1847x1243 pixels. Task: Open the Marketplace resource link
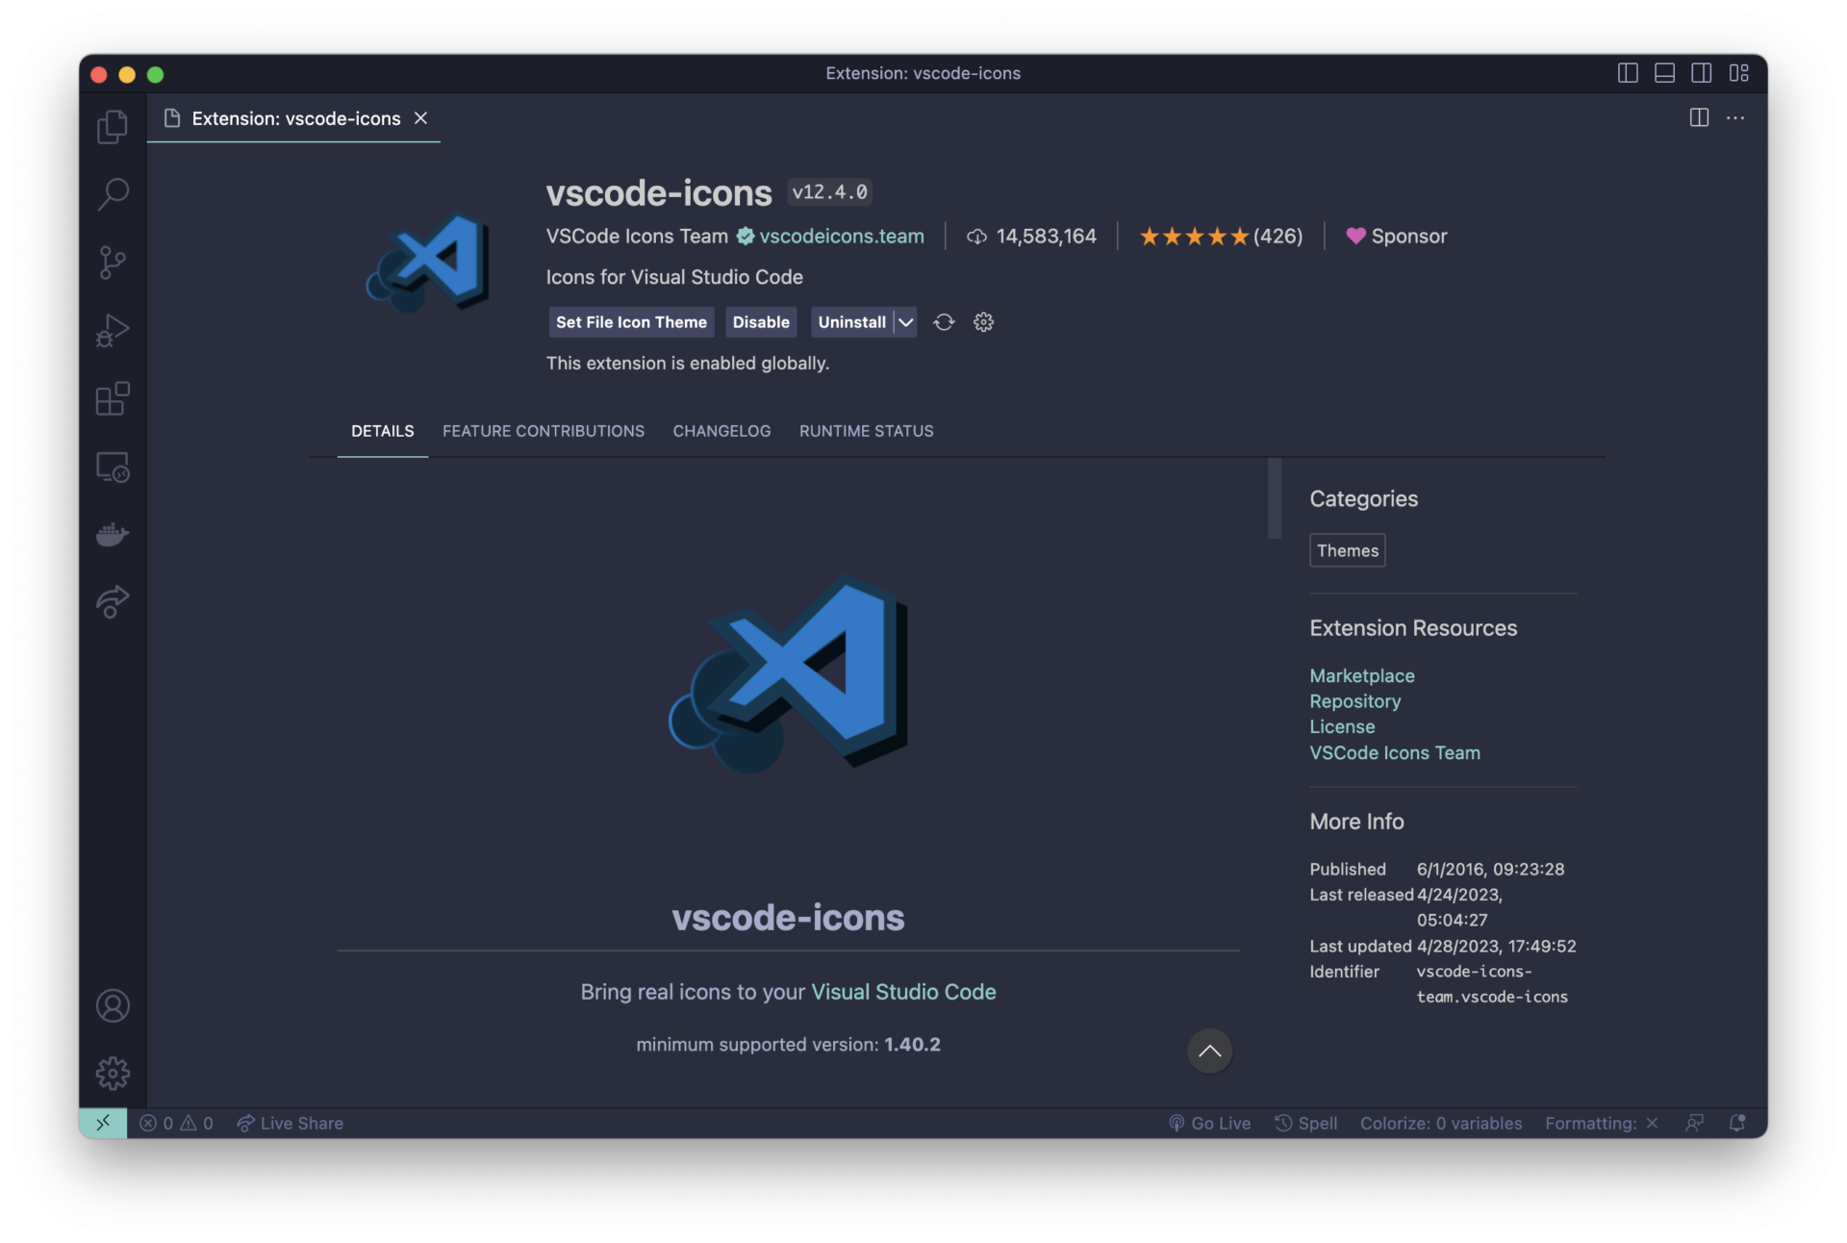coord(1361,675)
